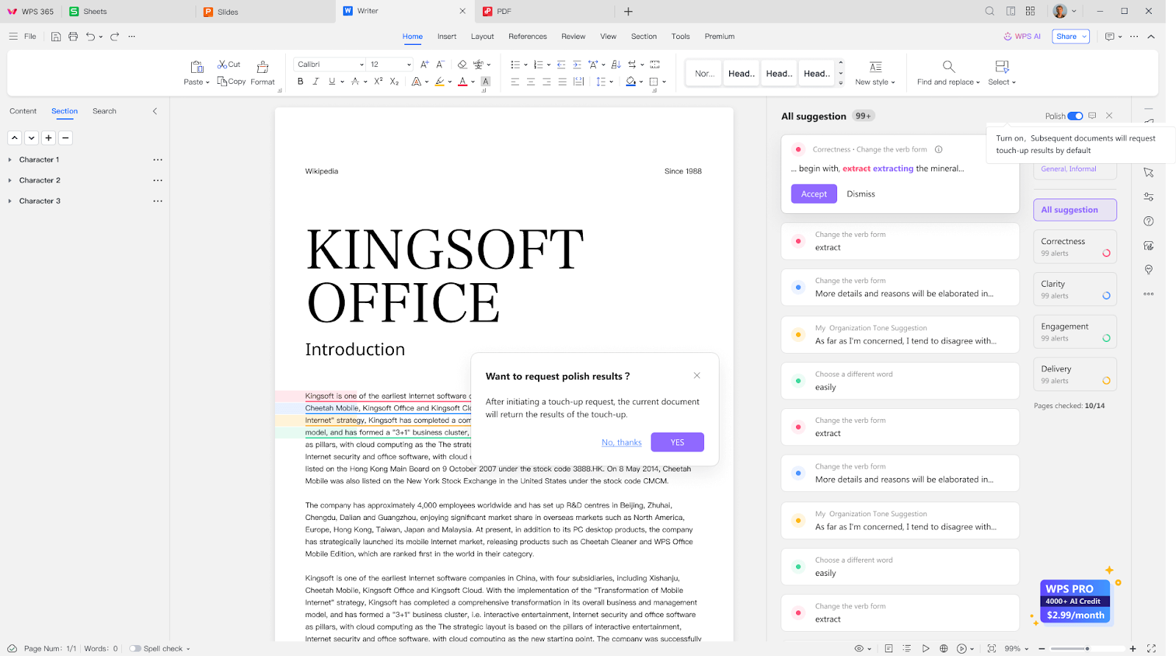The image size is (1176, 656).
Task: Accept the verb form suggestion
Action: click(814, 194)
